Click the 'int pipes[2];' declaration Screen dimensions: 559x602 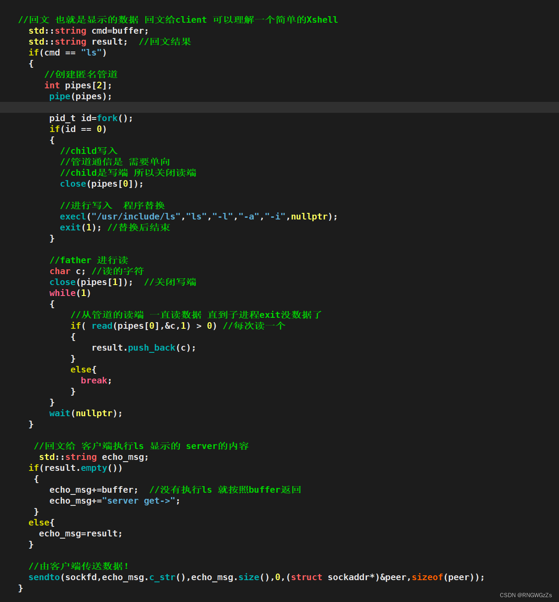(78, 85)
